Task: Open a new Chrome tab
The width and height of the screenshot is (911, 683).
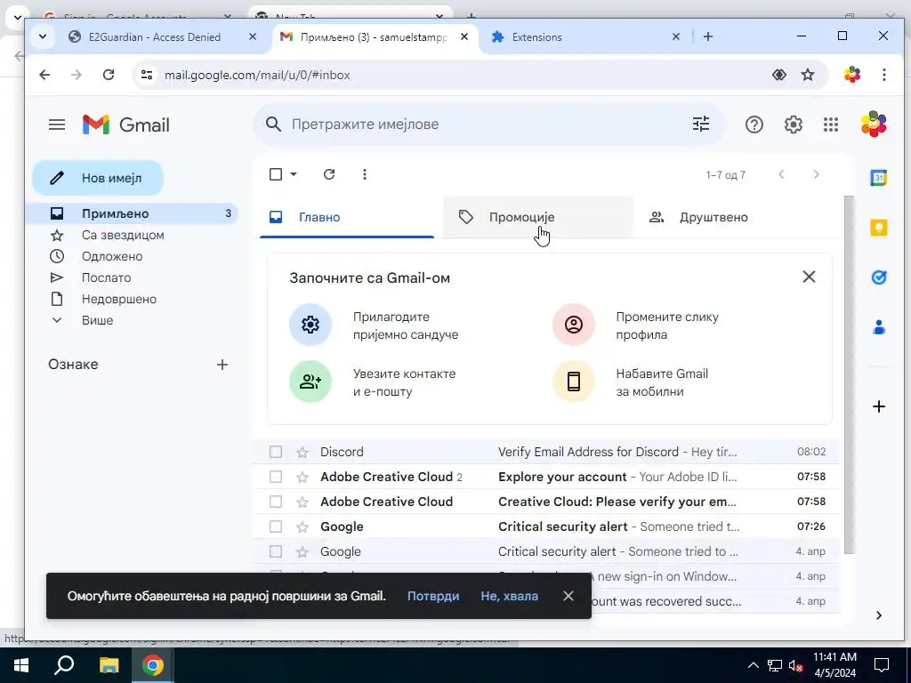Action: [x=707, y=36]
